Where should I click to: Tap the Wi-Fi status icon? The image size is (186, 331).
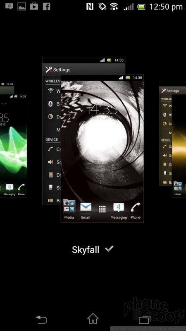pos(114,7)
